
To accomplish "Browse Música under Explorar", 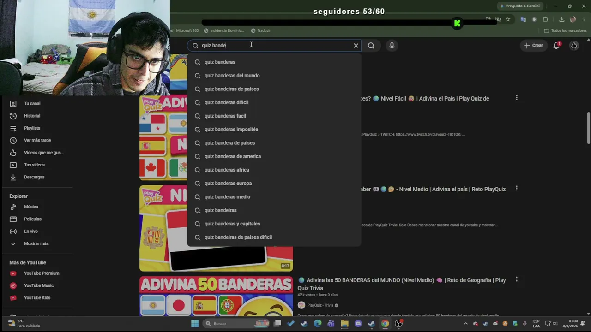I will pyautogui.click(x=37, y=207).
